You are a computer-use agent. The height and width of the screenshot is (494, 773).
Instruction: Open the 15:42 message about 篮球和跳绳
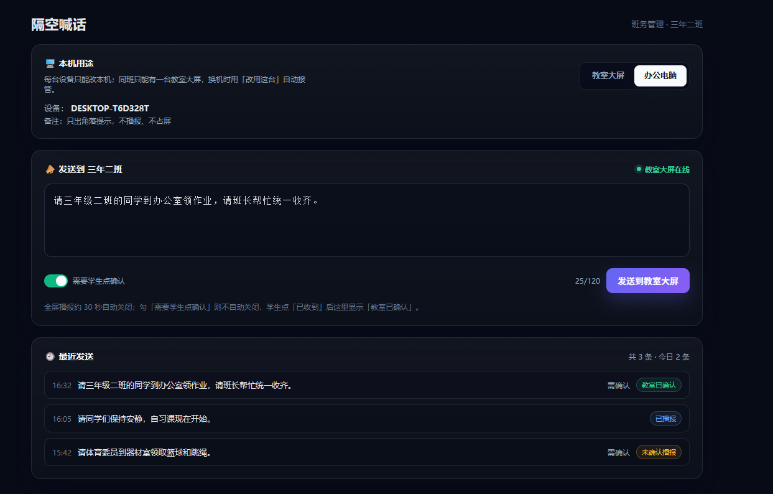[367, 452]
